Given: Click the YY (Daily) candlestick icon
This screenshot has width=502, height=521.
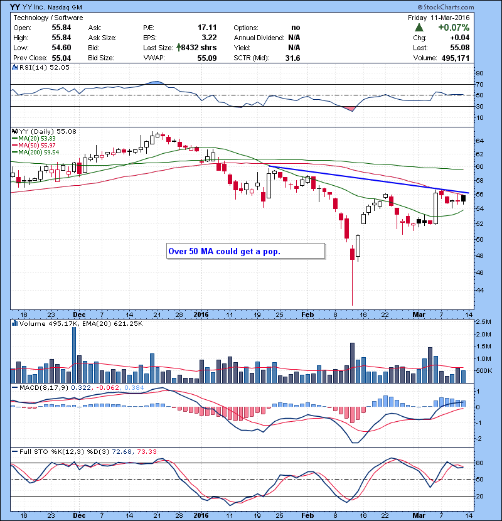Looking at the screenshot, I should (14, 132).
